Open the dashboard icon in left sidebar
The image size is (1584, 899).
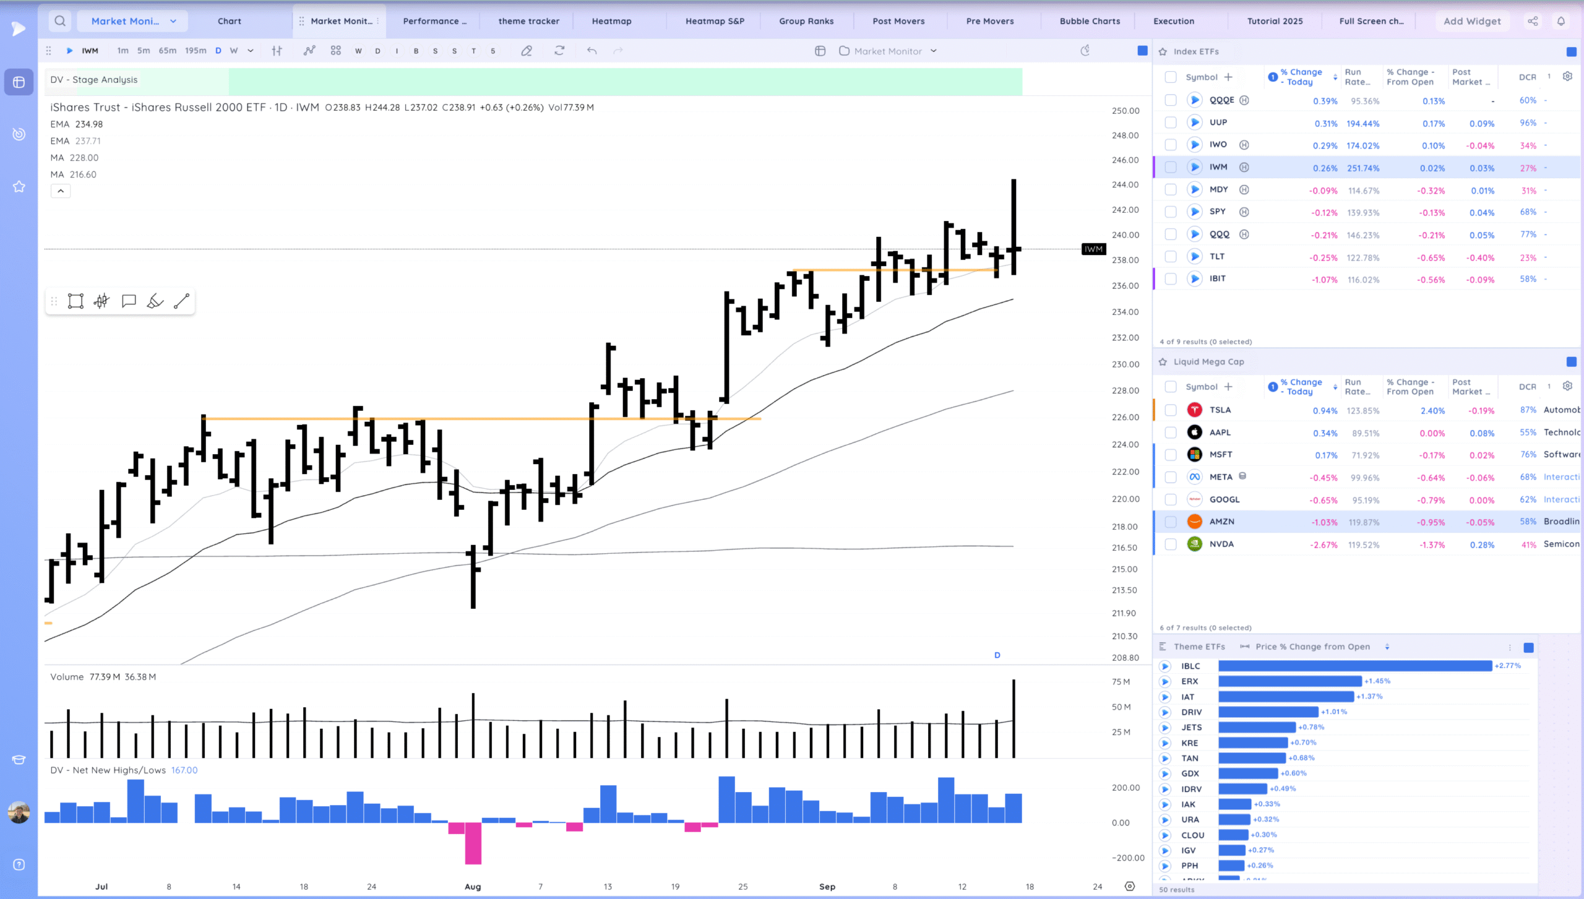(19, 82)
